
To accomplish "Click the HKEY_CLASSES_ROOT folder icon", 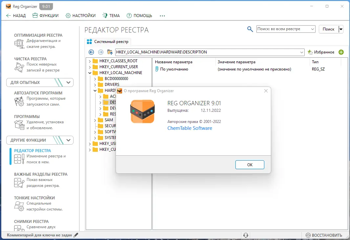I will 95,61.
